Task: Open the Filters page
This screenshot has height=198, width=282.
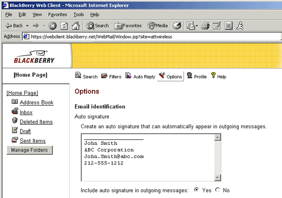Action: [x=111, y=76]
